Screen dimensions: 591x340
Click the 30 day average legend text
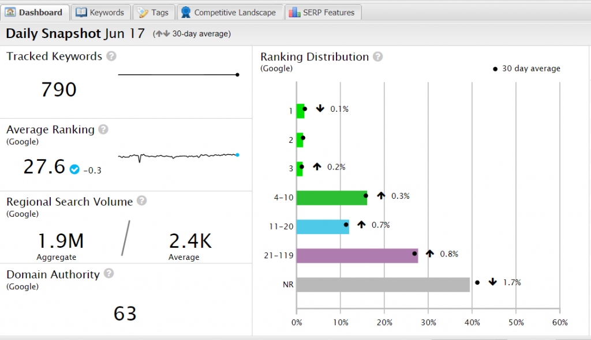pos(531,69)
